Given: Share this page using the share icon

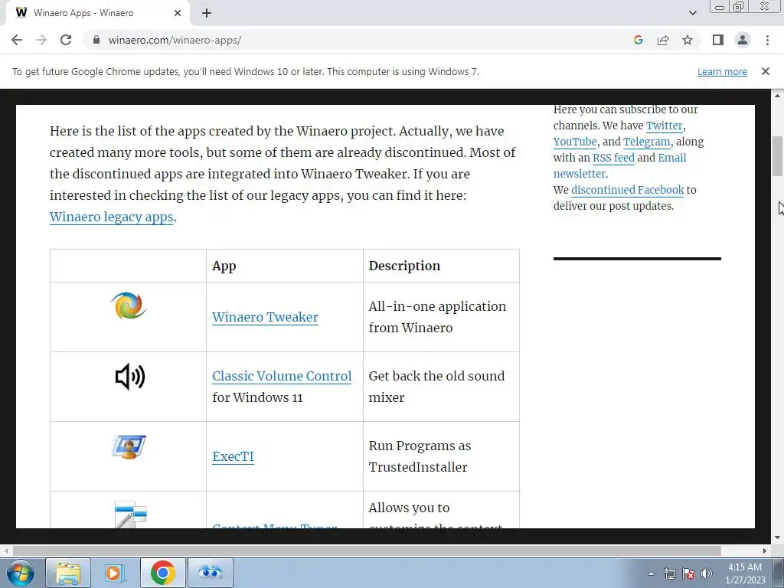Looking at the screenshot, I should 663,40.
